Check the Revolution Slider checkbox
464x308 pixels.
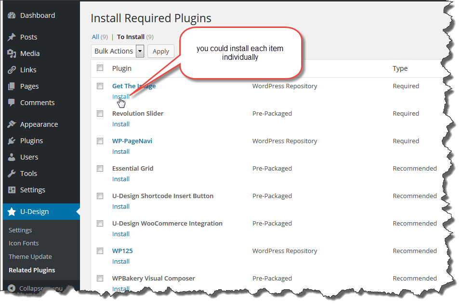tap(100, 113)
